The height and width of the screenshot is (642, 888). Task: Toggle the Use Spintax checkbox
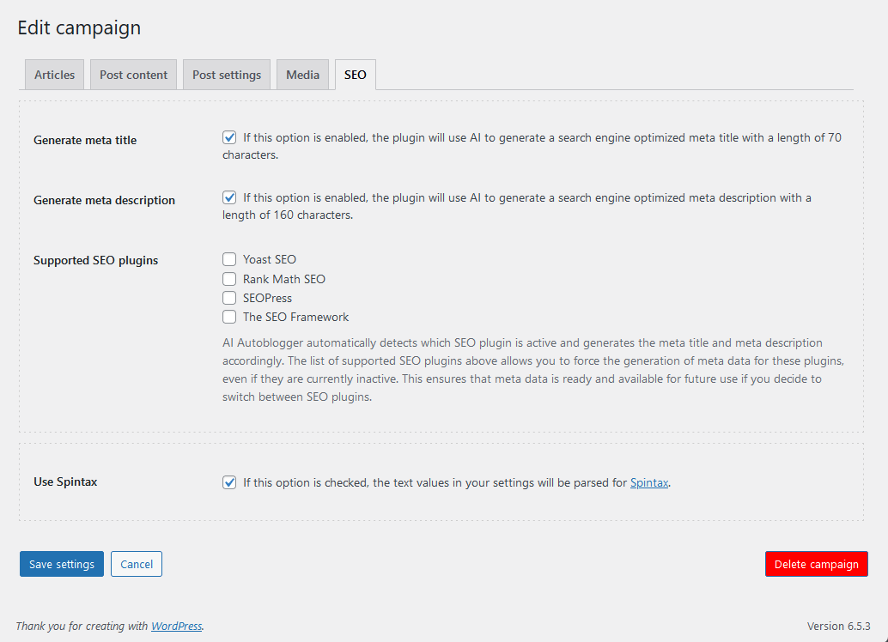229,482
